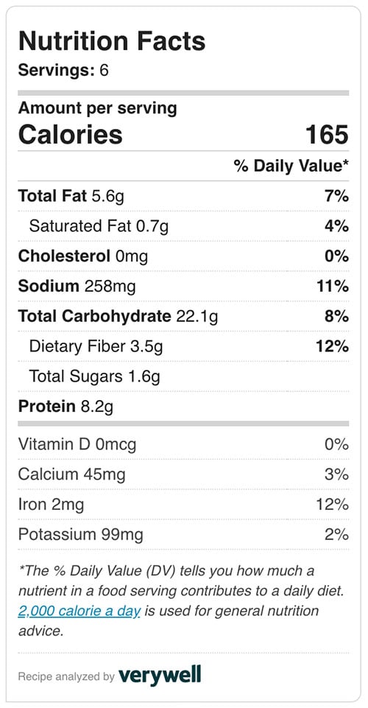Click the Protein 8.2g row
The height and width of the screenshot is (708, 368).
[x=183, y=407]
